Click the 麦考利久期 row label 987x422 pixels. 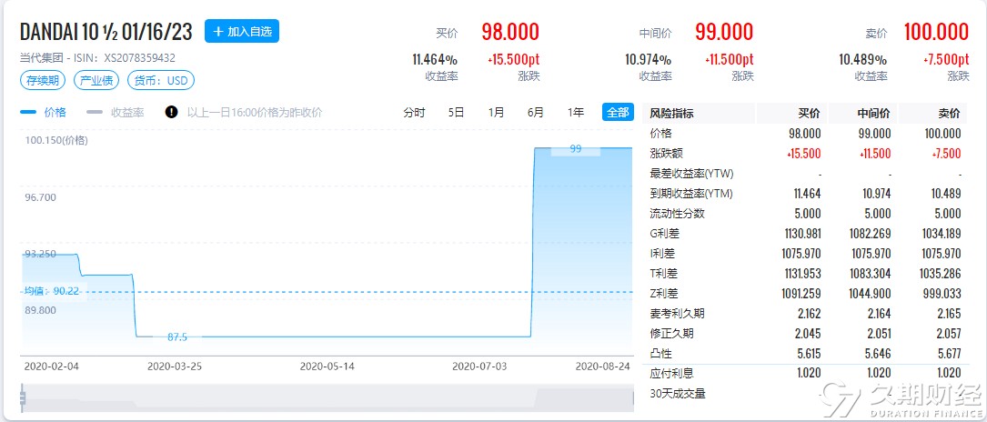tap(677, 313)
